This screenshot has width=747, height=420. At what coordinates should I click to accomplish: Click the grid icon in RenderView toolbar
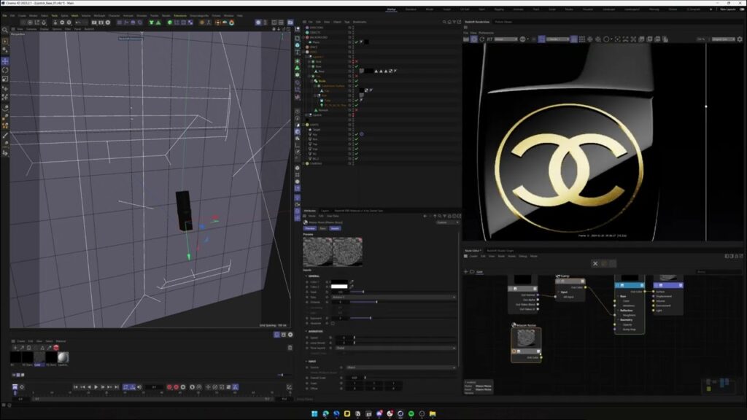pos(581,39)
